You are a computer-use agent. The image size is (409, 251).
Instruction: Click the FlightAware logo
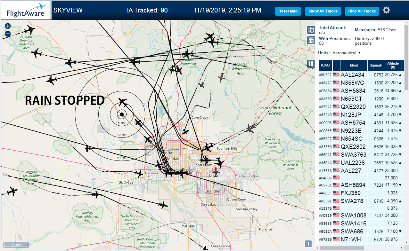click(x=26, y=10)
